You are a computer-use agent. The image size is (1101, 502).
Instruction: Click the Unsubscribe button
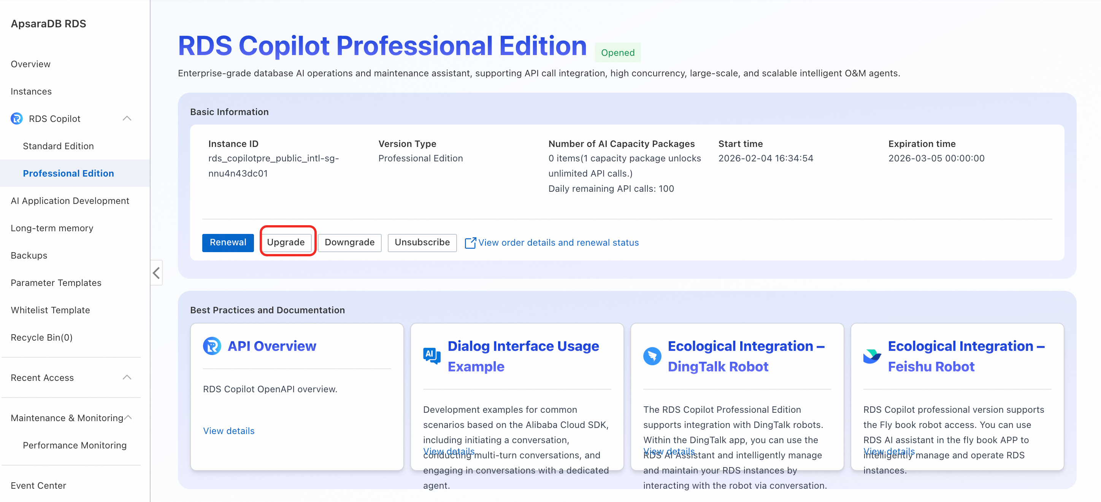[x=422, y=242]
